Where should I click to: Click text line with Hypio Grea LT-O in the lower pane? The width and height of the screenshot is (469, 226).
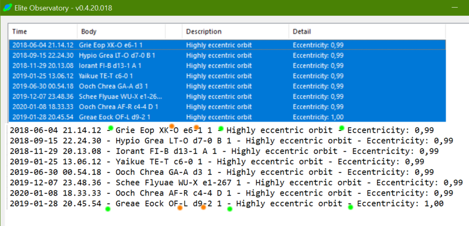pyautogui.click(x=231, y=141)
